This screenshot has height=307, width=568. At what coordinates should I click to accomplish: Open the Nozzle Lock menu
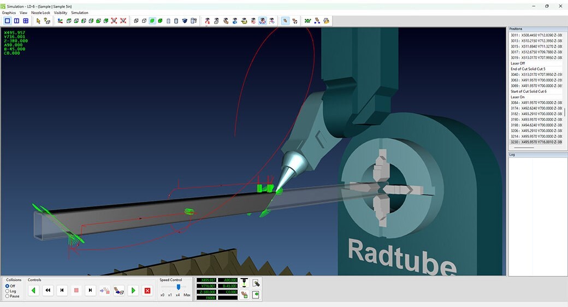coord(40,13)
